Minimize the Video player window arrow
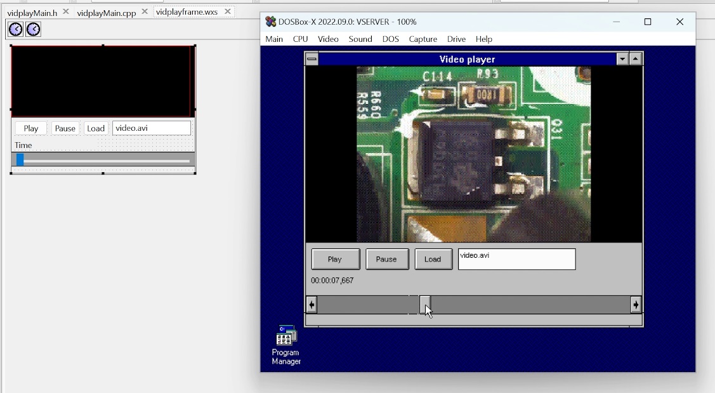The height and width of the screenshot is (393, 715). (622, 59)
